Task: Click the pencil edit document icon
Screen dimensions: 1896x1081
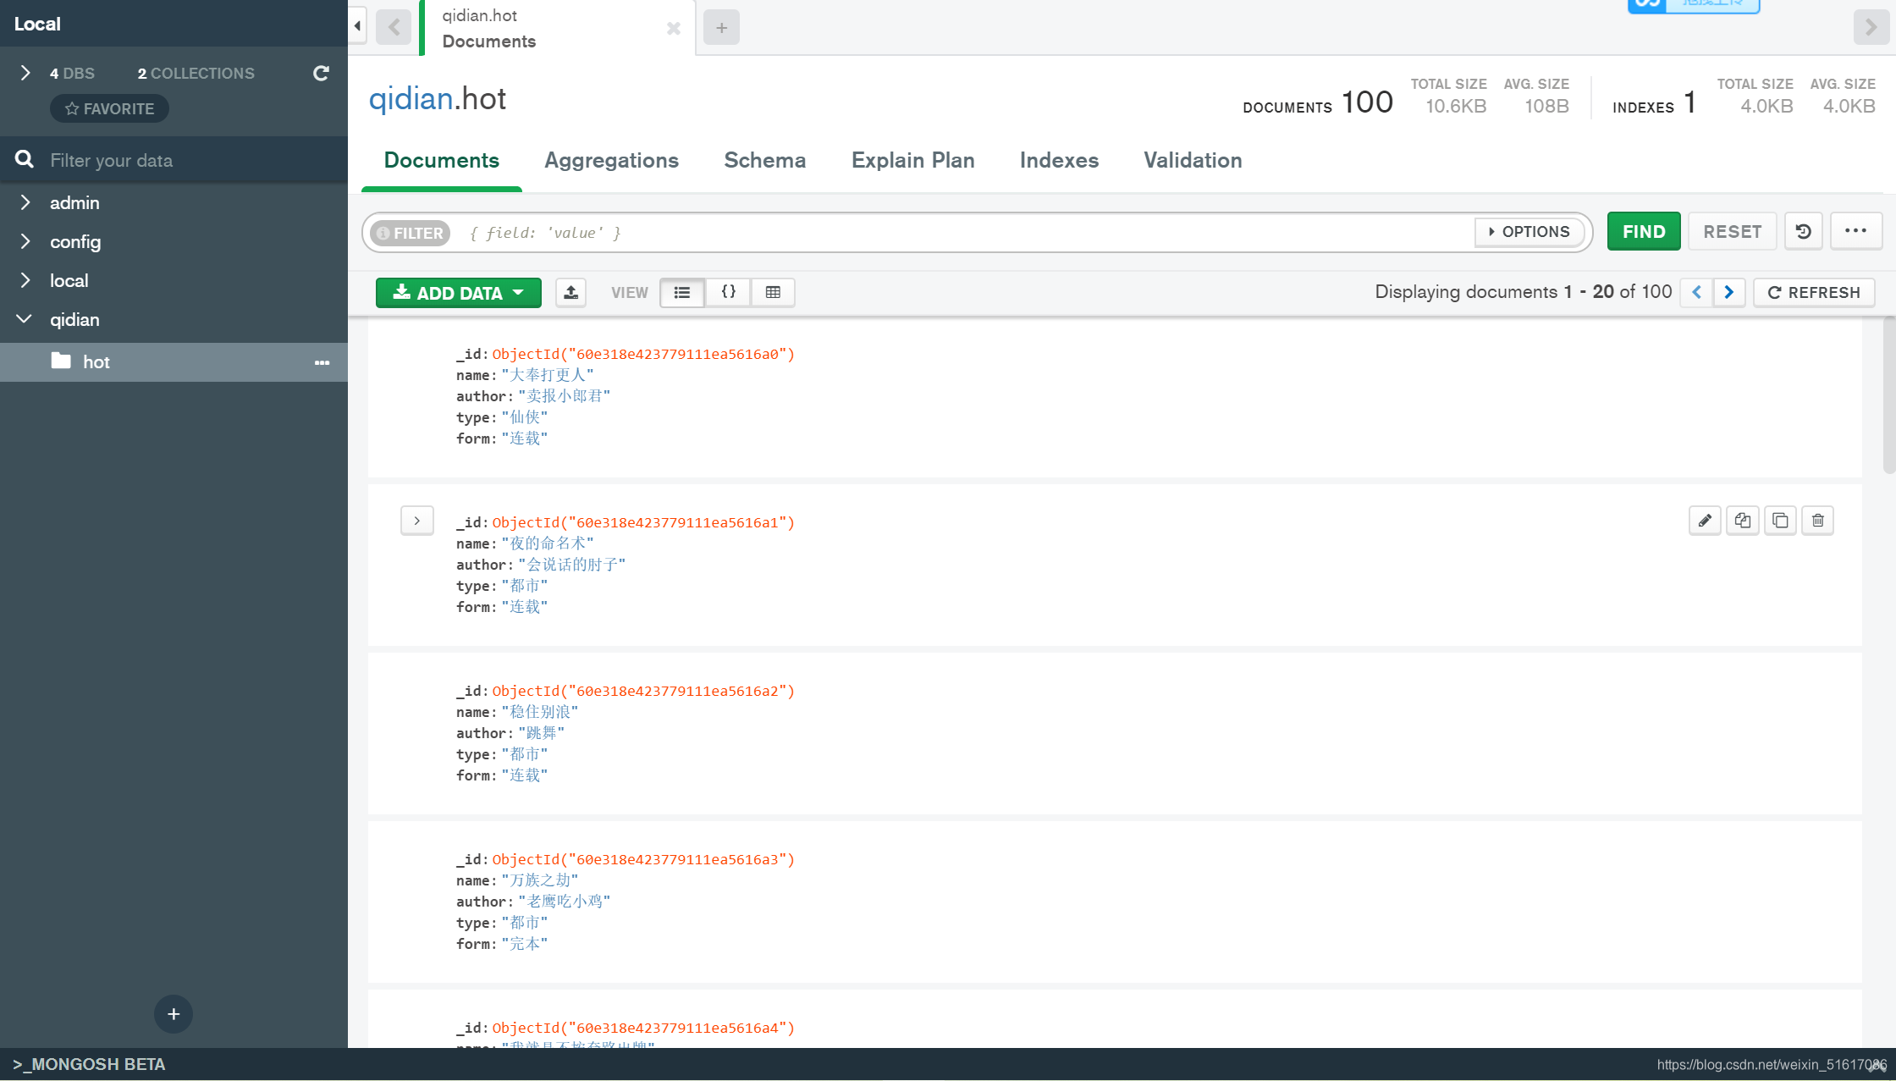Action: pyautogui.click(x=1705, y=521)
